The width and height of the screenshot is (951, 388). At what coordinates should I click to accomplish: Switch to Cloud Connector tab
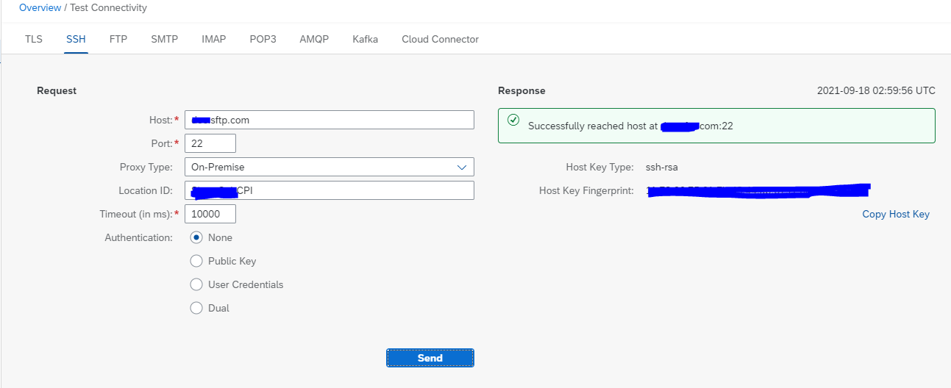(x=440, y=39)
